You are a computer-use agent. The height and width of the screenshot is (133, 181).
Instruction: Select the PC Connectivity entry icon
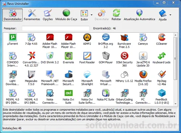click(x=143, y=93)
